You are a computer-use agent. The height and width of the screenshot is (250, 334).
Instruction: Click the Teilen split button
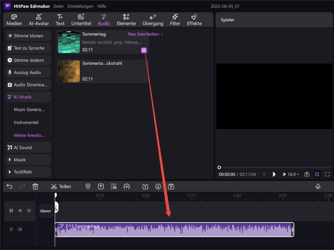pos(61,187)
